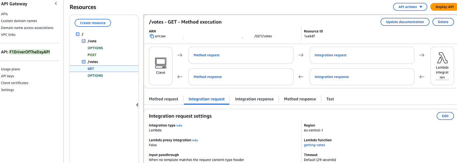Collapse the /votes resource node
The height and width of the screenshot is (163, 457).
(84, 62)
